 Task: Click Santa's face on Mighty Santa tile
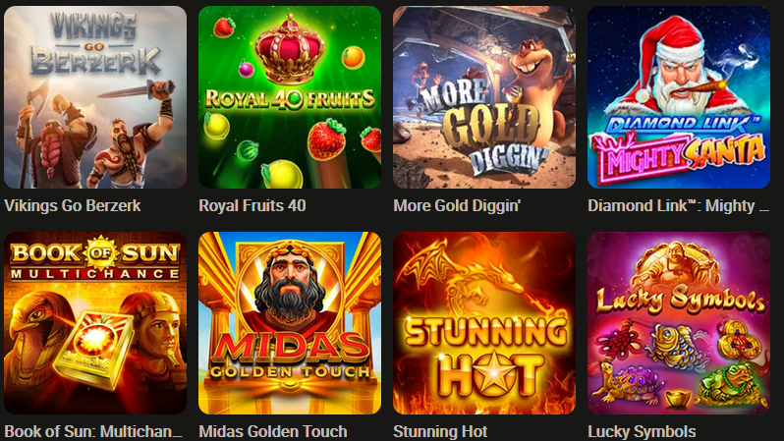[x=681, y=80]
